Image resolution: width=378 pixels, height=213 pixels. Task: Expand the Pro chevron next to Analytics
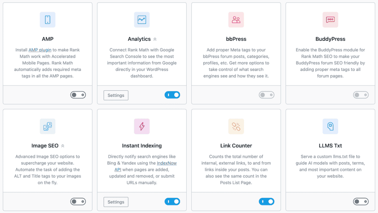(x=155, y=39)
